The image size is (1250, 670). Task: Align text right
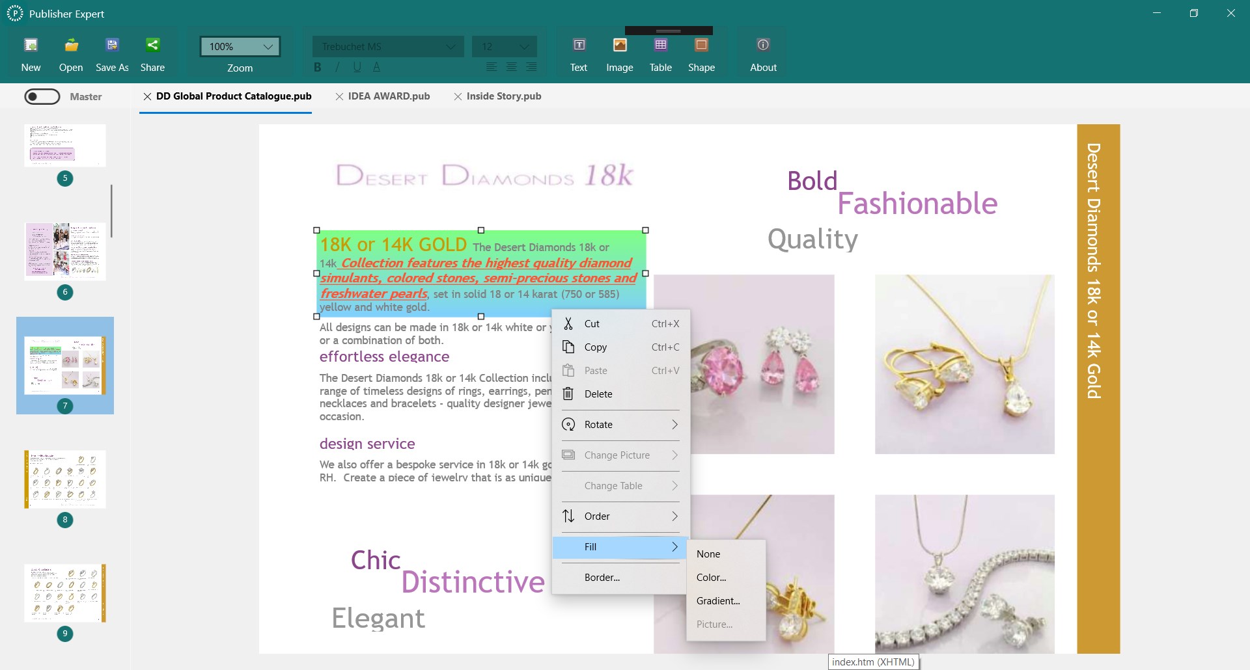coord(531,67)
